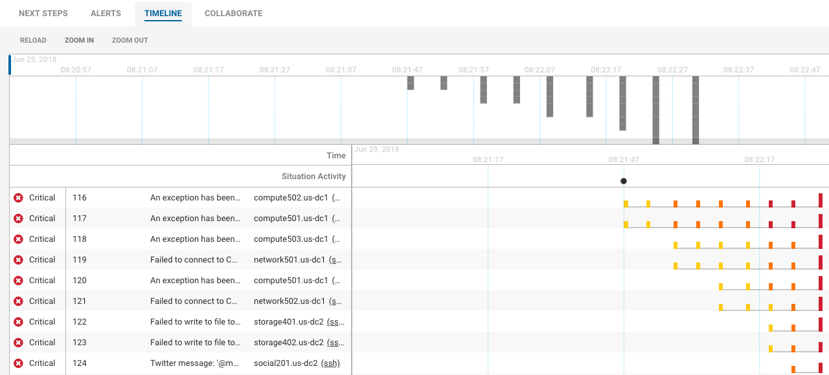
Task: Click the critical icon on alert 124
Action: pos(18,363)
